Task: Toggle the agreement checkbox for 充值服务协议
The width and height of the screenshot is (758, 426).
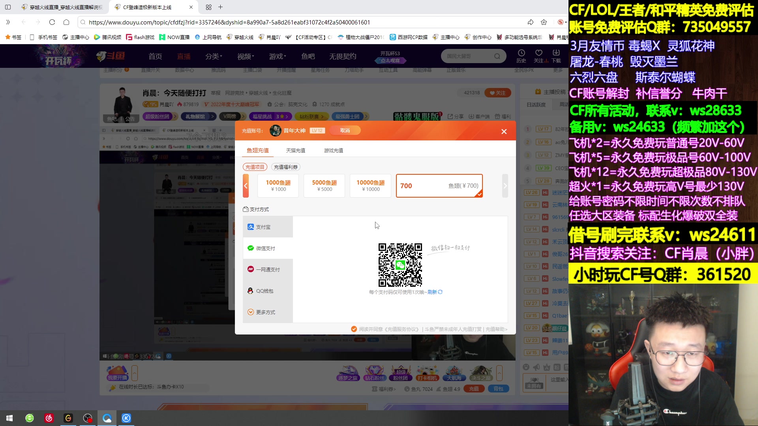Action: coord(354,329)
